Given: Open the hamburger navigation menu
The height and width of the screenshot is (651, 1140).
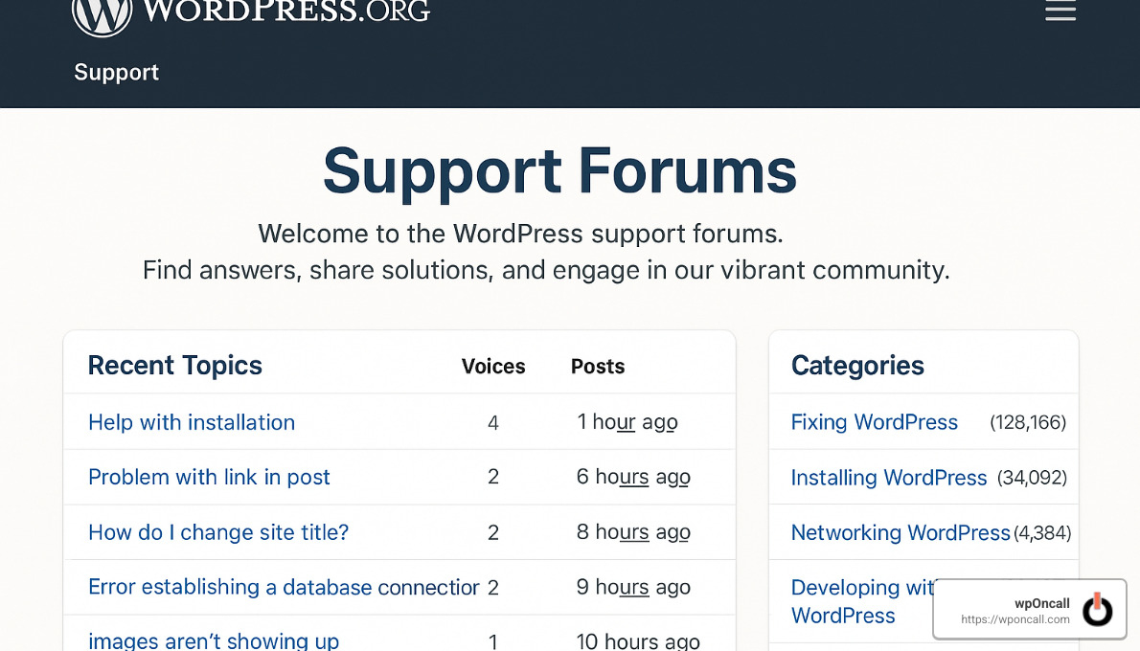Looking at the screenshot, I should [1060, 11].
